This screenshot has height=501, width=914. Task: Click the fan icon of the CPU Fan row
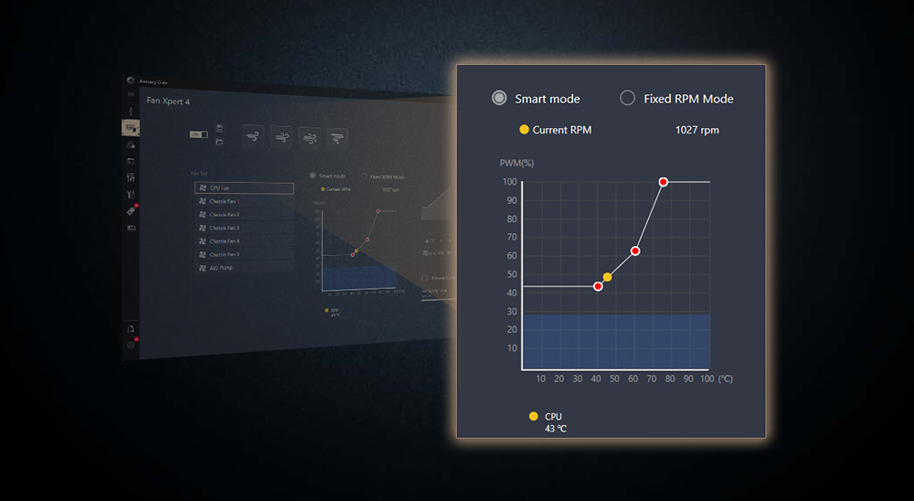tap(203, 187)
